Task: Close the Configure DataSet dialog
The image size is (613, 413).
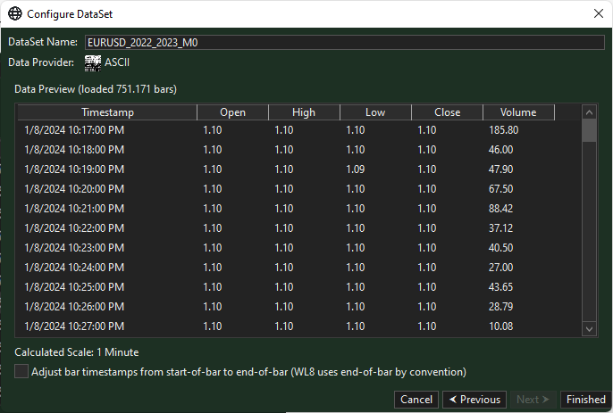Action: click(x=598, y=14)
